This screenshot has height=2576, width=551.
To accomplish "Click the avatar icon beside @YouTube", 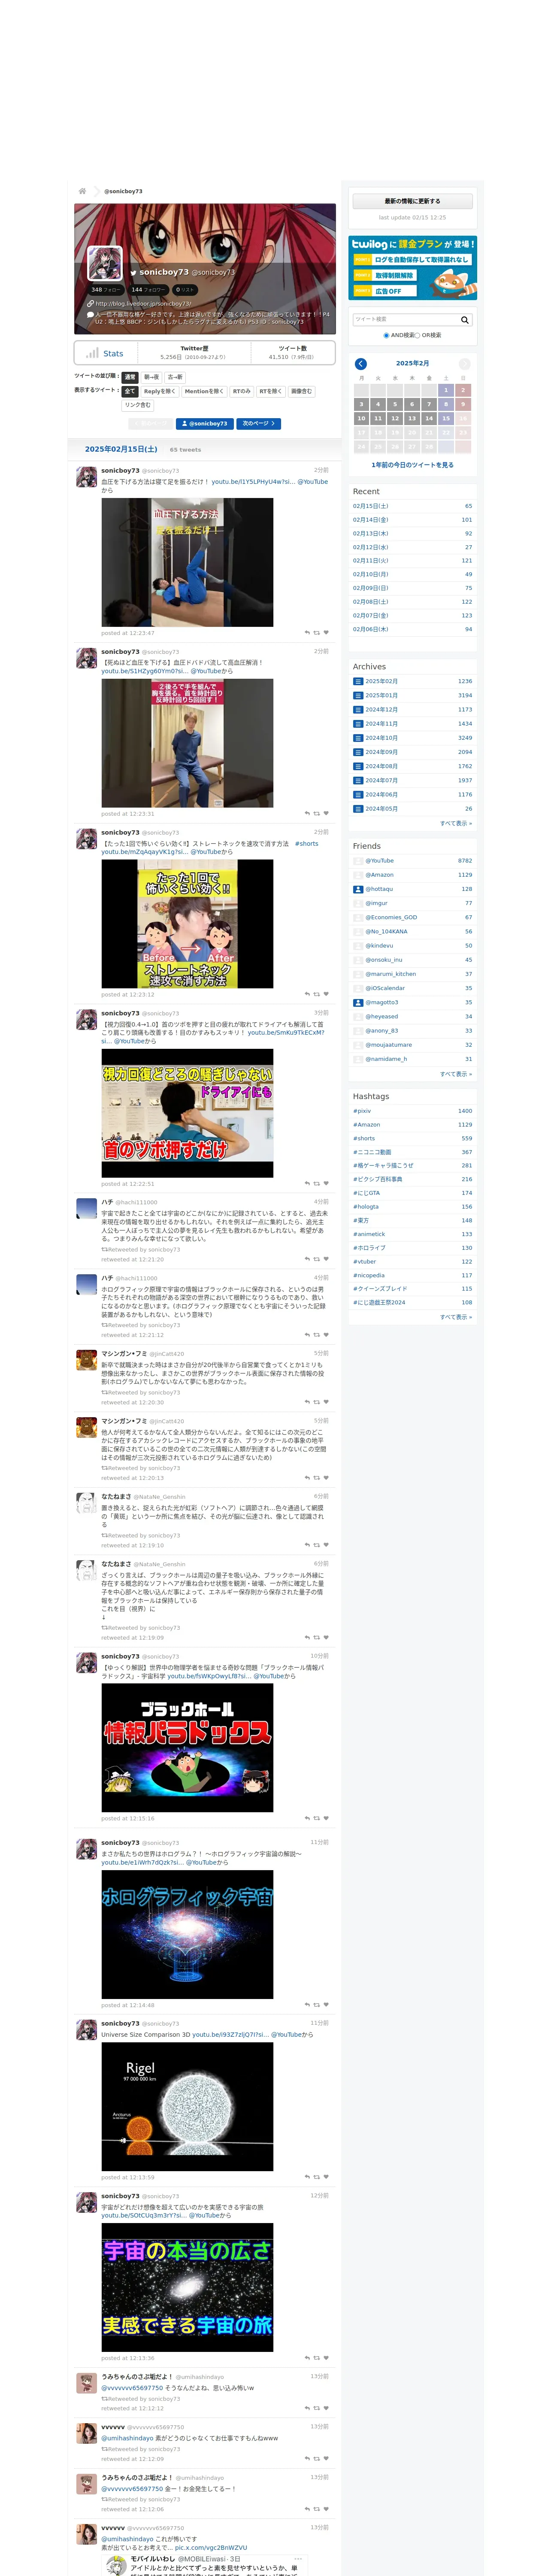I will (358, 860).
